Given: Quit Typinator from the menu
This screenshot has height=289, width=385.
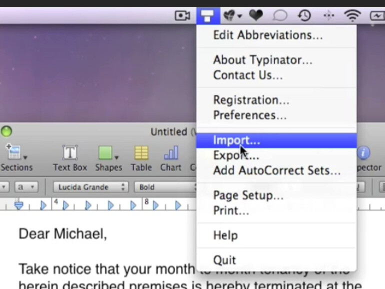Looking at the screenshot, I should [276, 260].
